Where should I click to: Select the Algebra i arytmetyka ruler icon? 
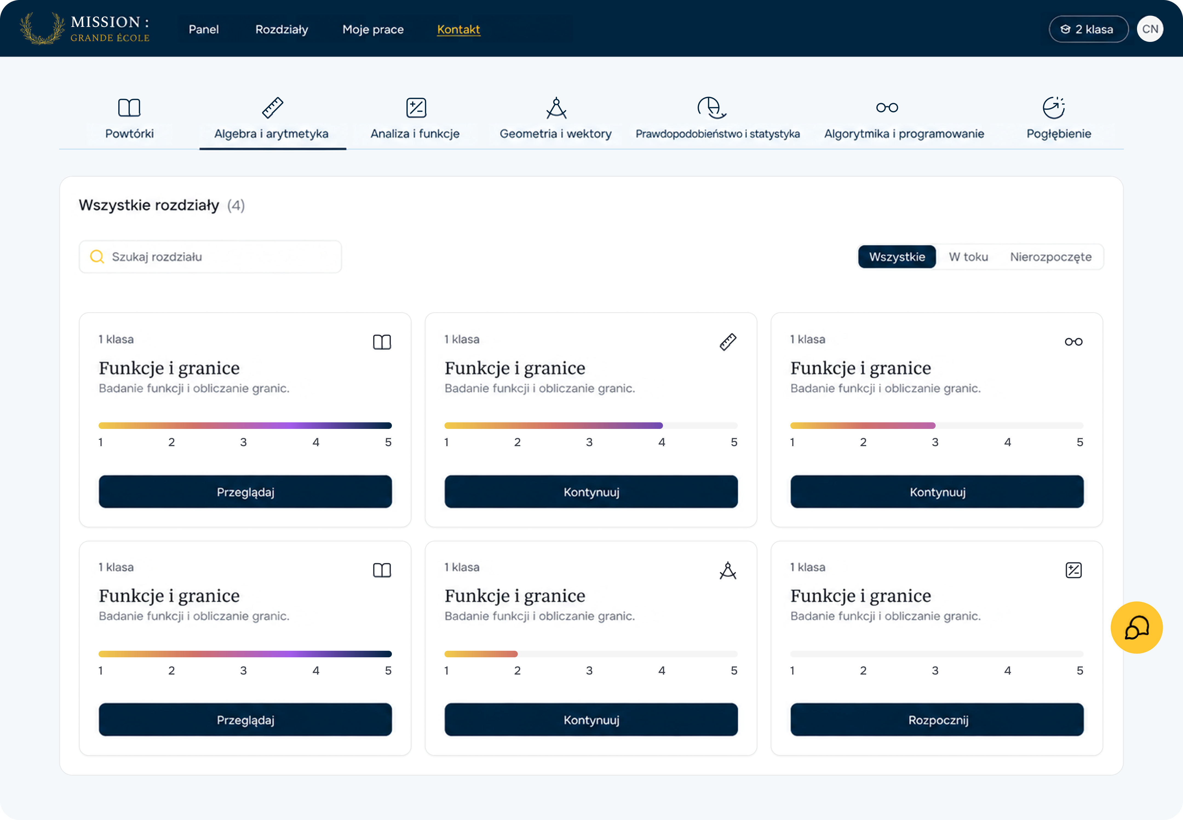tap(272, 108)
